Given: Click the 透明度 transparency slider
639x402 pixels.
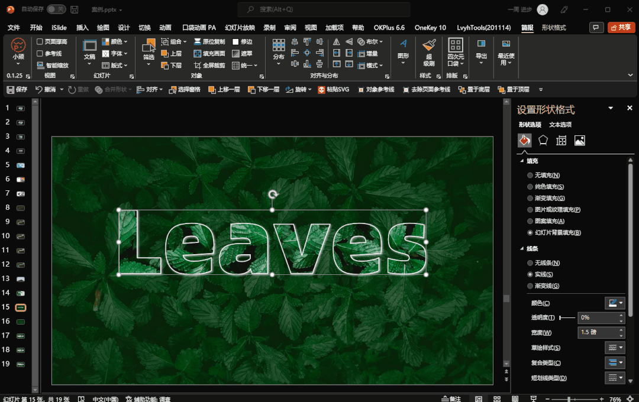Looking at the screenshot, I should click(567, 317).
